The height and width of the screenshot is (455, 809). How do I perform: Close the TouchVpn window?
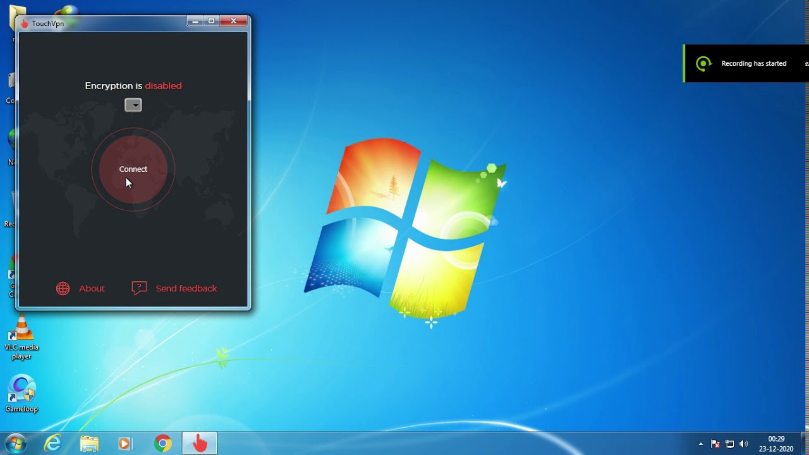[233, 21]
